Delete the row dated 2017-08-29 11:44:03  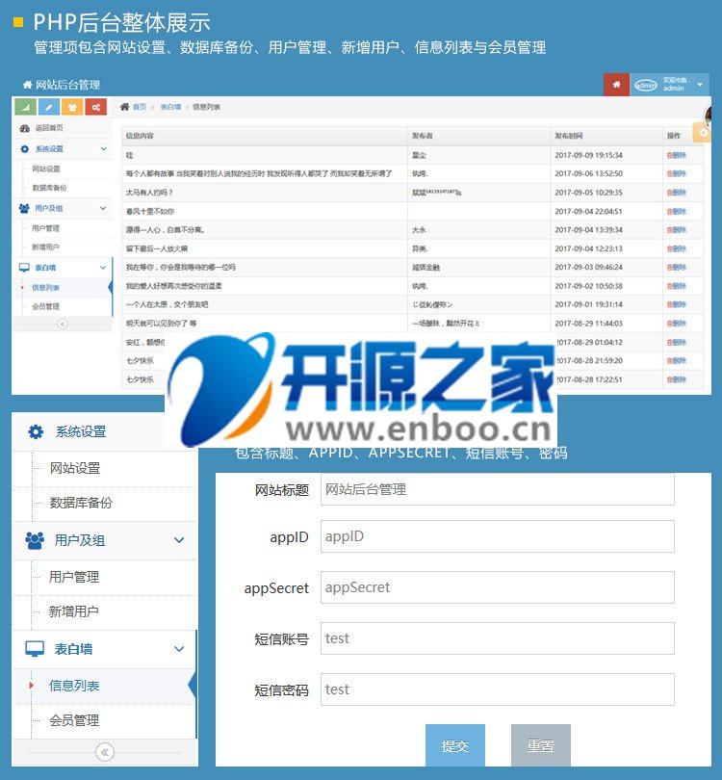[677, 324]
